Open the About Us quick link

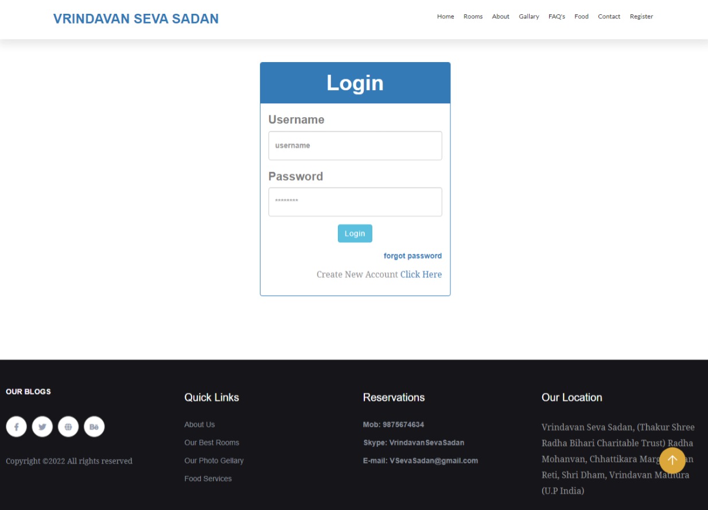point(199,424)
